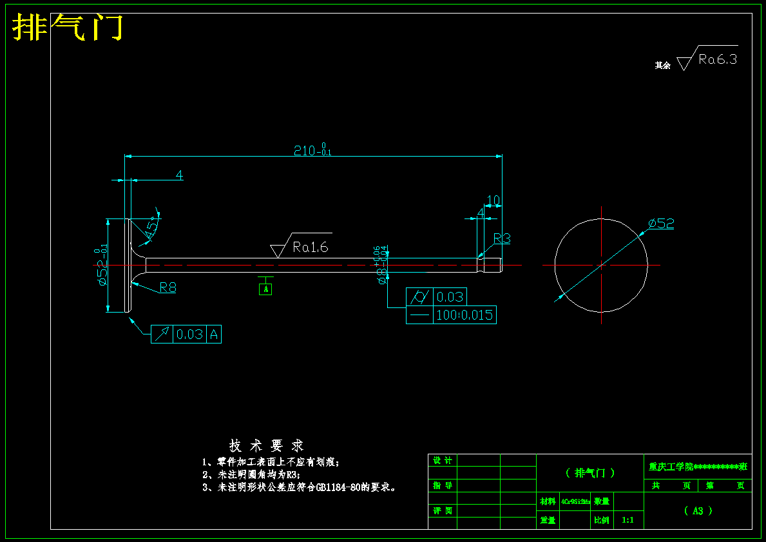The height and width of the screenshot is (542, 766).
Task: Select the school name "重庆工学院" cell
Action: click(698, 467)
